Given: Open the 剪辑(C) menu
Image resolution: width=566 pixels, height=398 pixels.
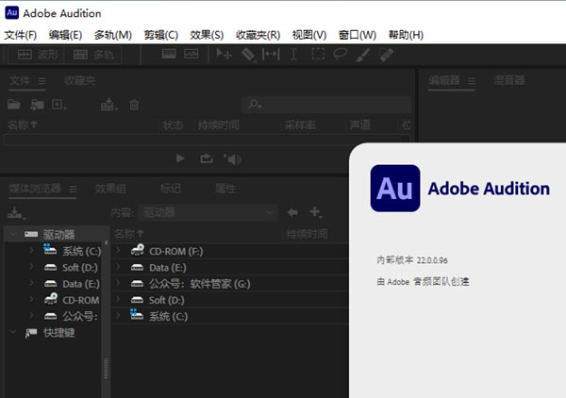Looking at the screenshot, I should 160,35.
